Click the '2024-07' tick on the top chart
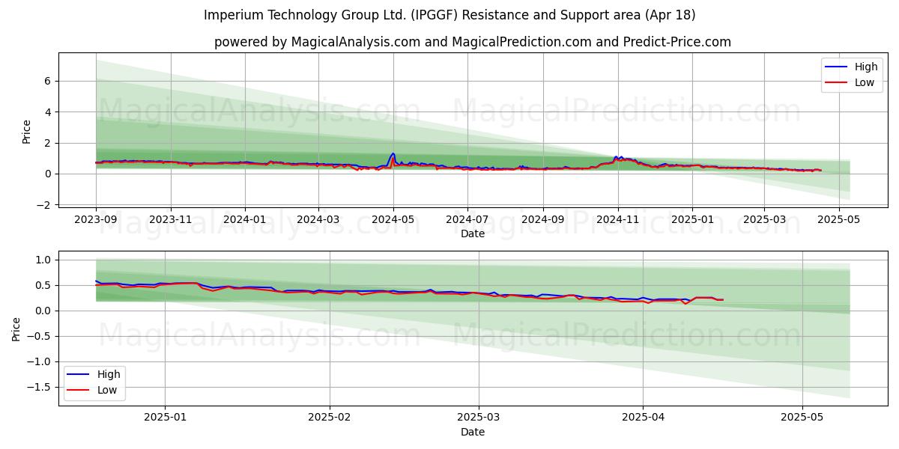899x449 pixels. click(x=467, y=221)
